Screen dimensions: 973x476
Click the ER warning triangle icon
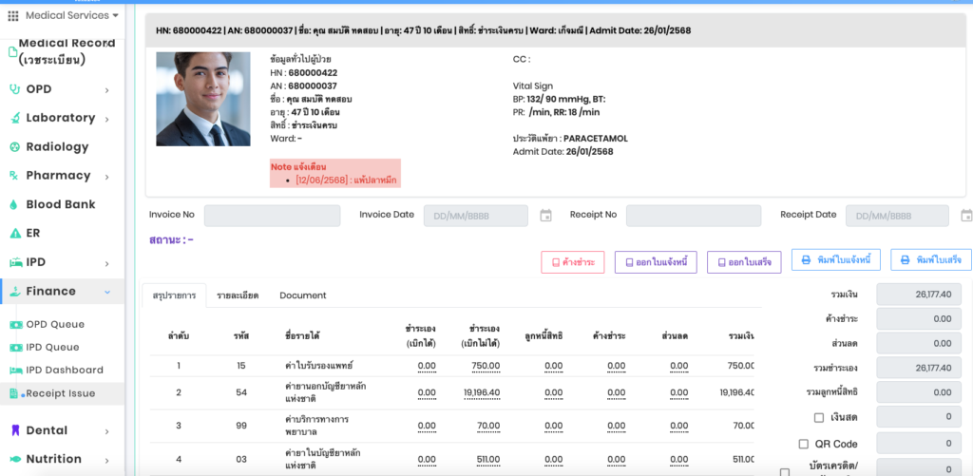[15, 234]
